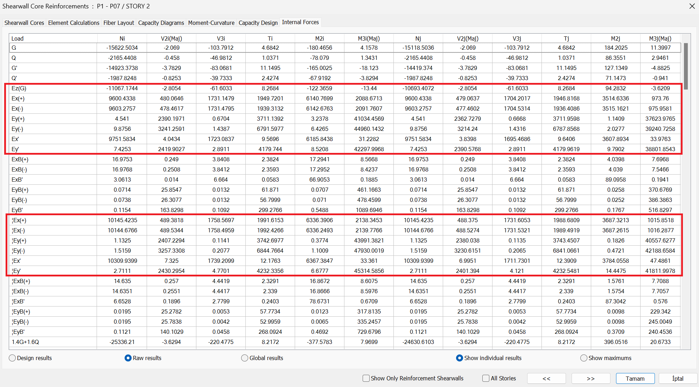Select Show maximums option
Image resolution: width=699 pixels, height=387 pixels.
(583, 358)
